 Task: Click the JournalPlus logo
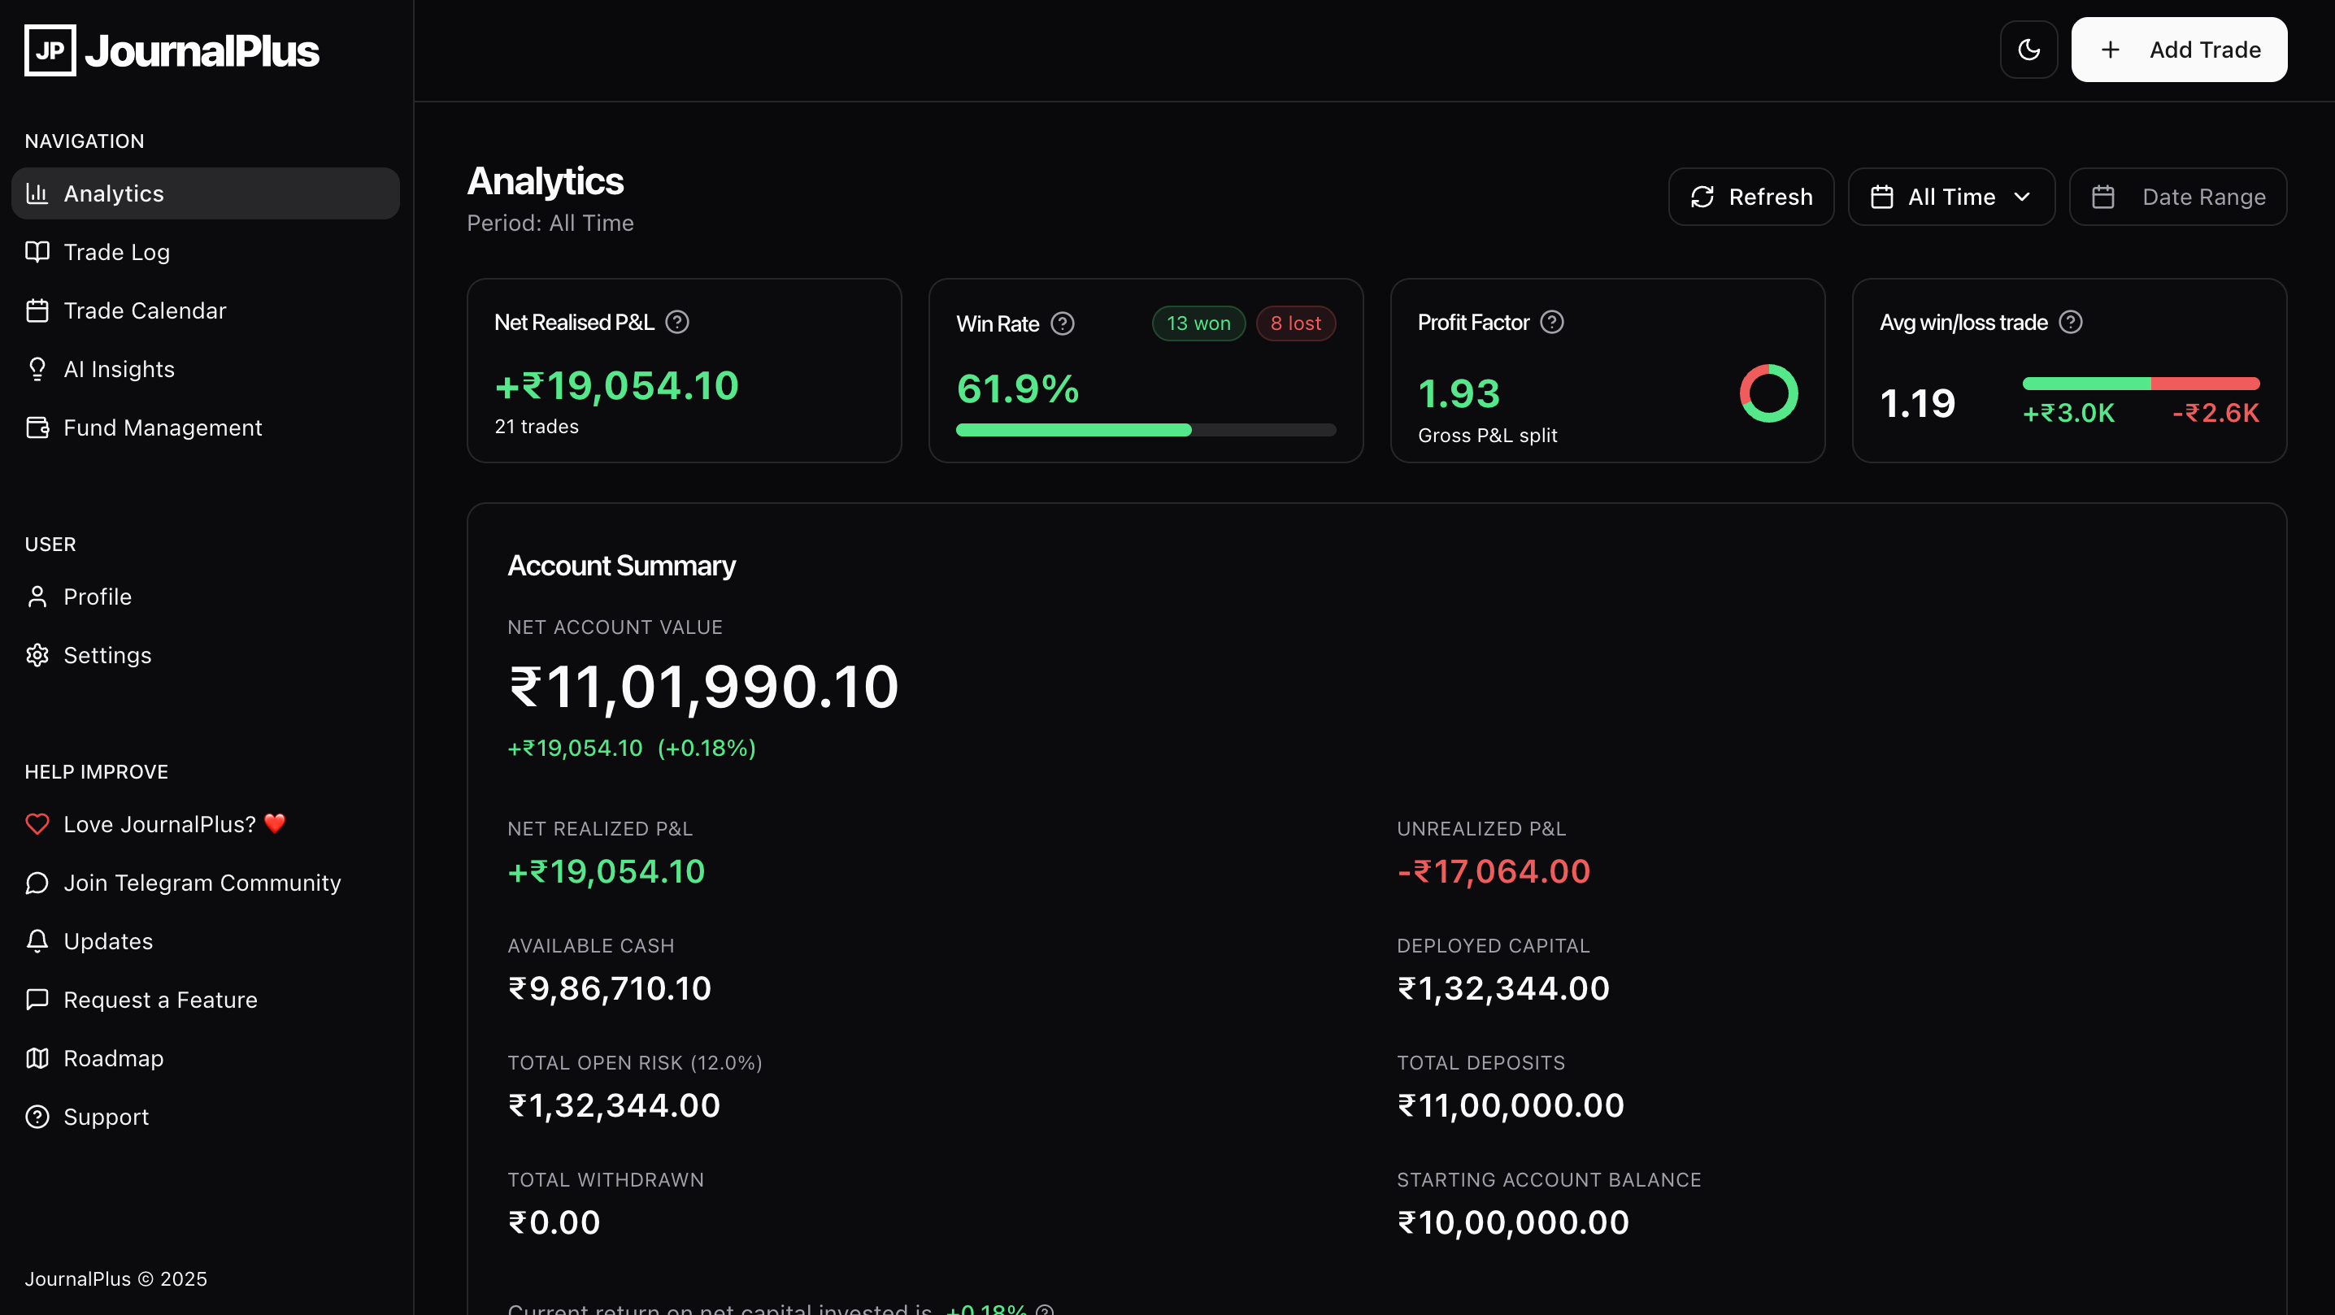(172, 50)
